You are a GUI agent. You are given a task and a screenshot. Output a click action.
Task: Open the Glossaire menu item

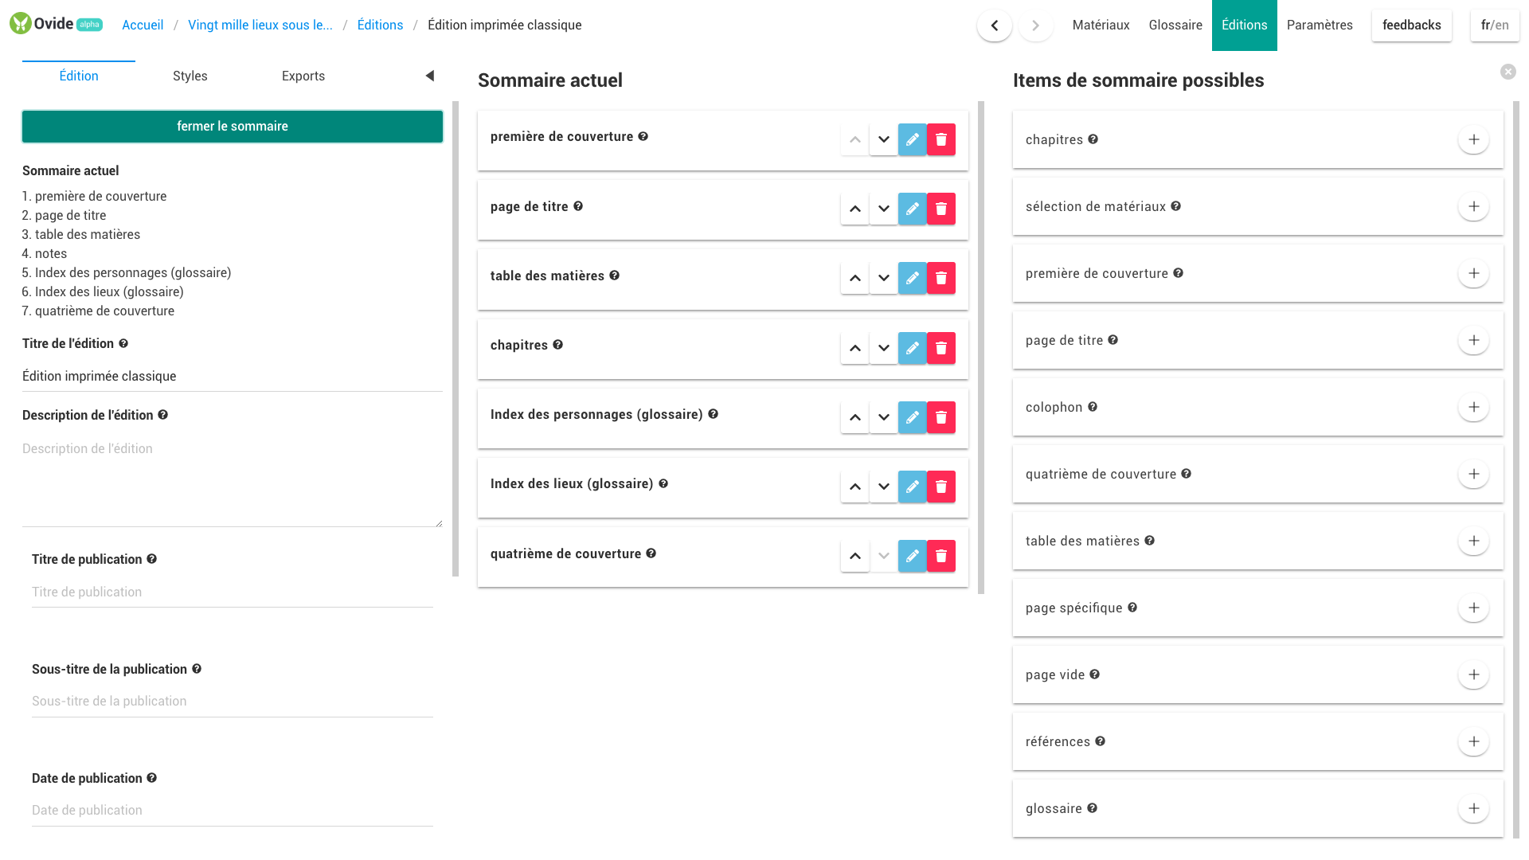coord(1175,25)
